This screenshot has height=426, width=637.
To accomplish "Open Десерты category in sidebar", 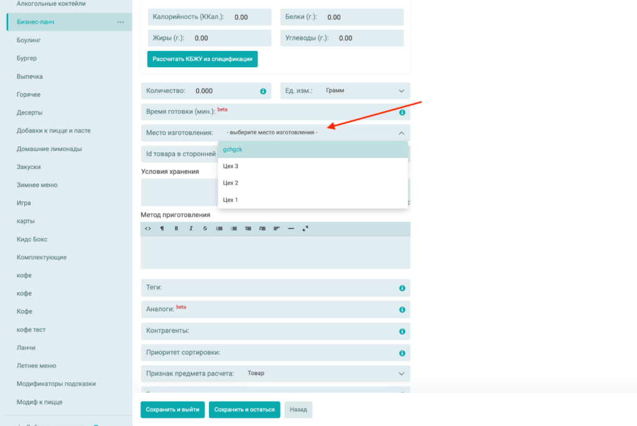I will 30,113.
